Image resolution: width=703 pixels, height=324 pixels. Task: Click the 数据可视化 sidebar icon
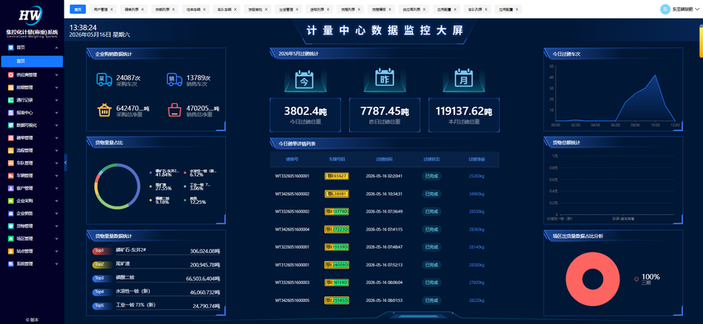(x=11, y=125)
